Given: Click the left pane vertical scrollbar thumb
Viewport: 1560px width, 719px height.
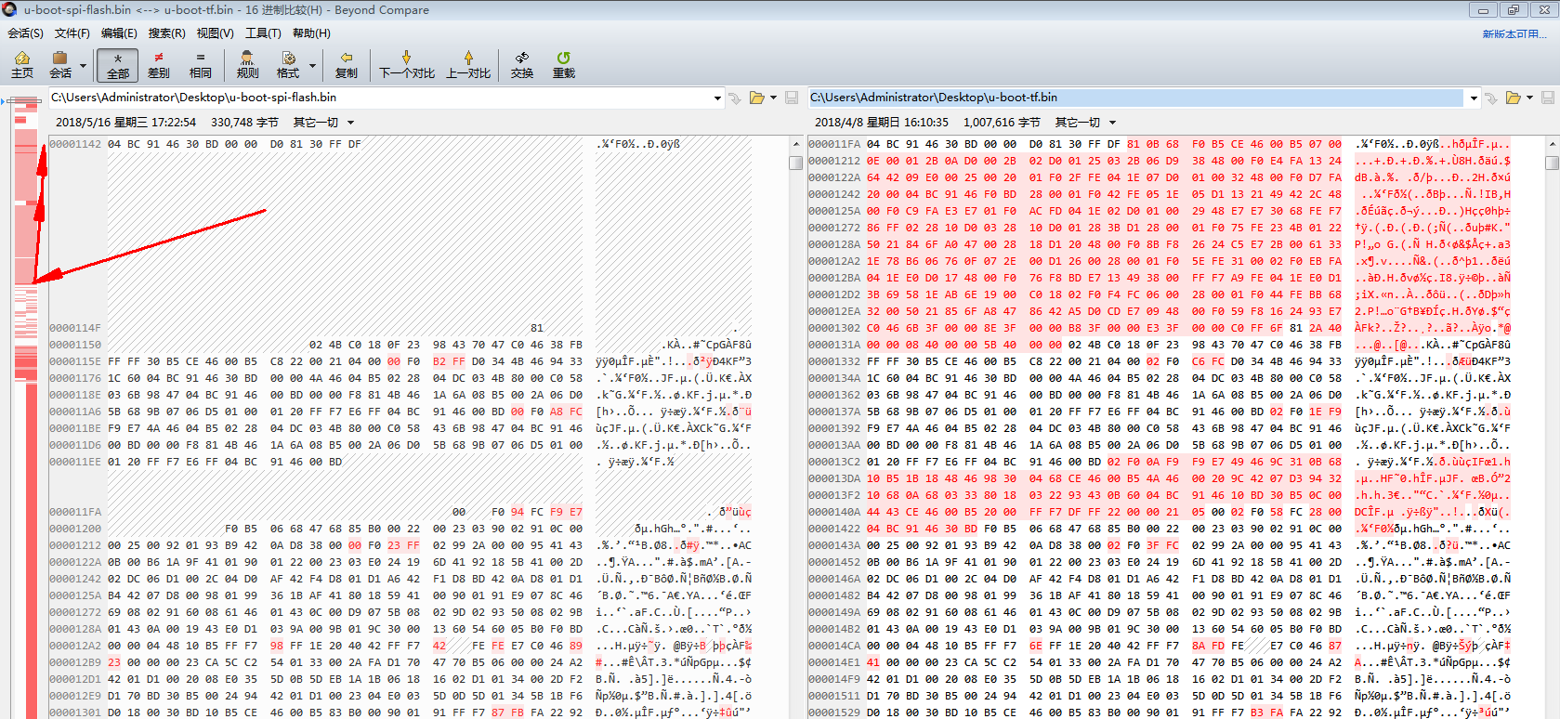Looking at the screenshot, I should pos(795,163).
